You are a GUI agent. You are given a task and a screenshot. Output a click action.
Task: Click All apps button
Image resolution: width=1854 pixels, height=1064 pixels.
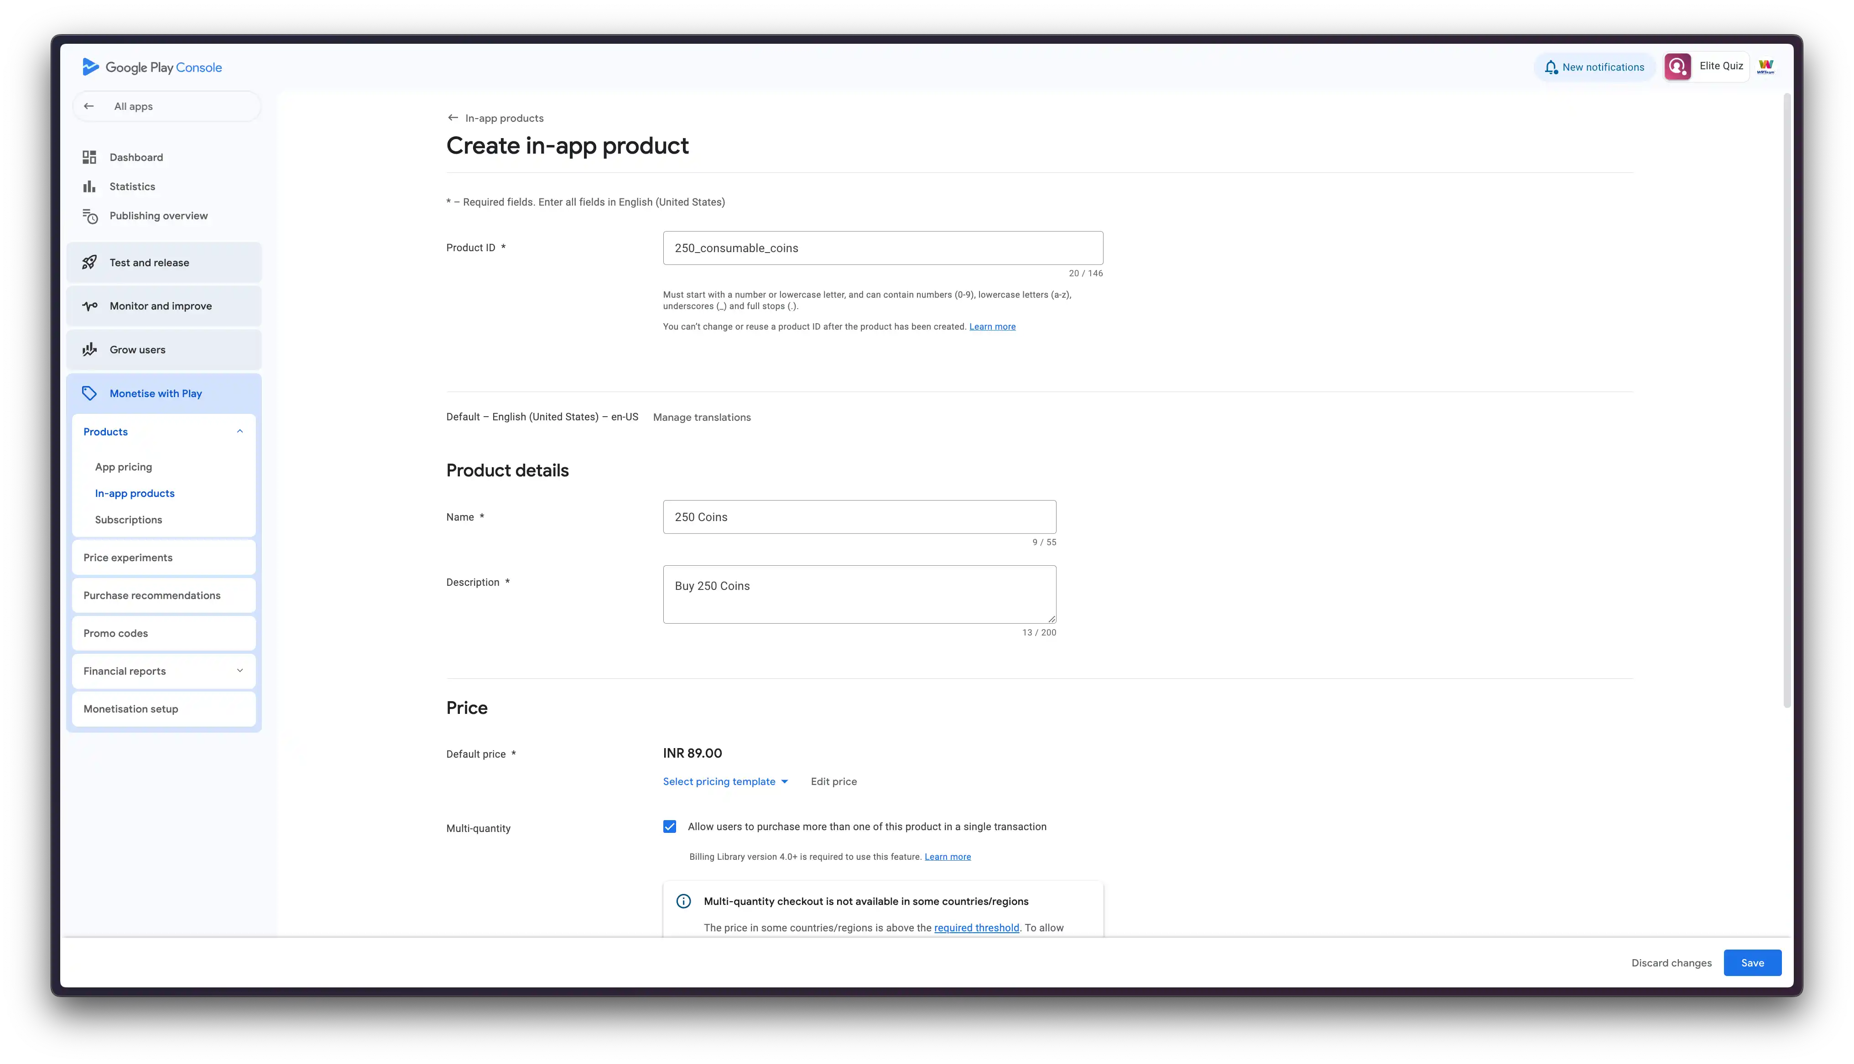166,106
